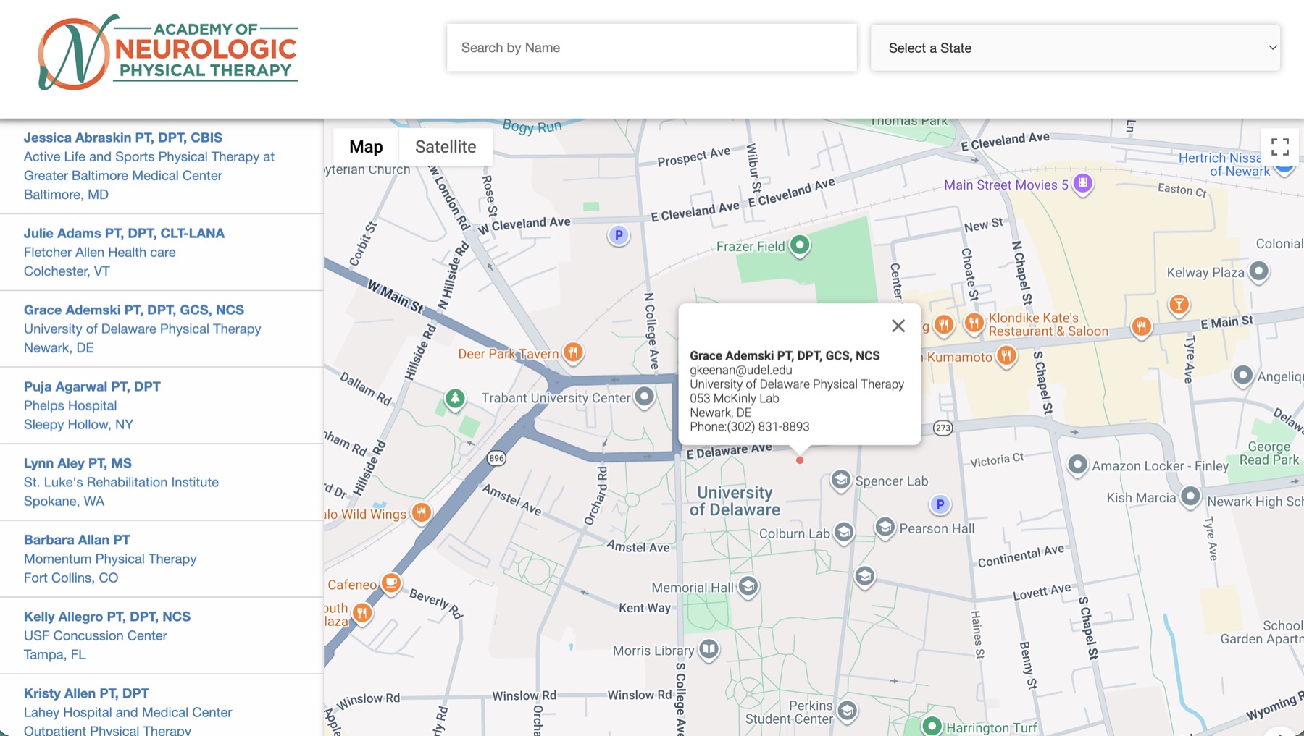This screenshot has height=736, width=1304.
Task: Click the bar pin near Kelway Plaza
Action: 1179,305
